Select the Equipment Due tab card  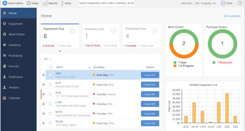coord(60,36)
